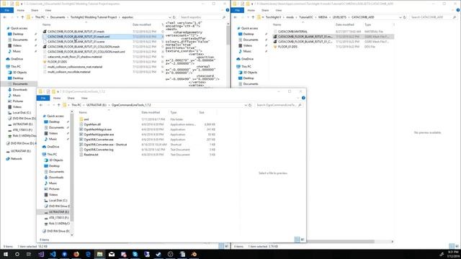Open Blender from taskbar

point(194,254)
